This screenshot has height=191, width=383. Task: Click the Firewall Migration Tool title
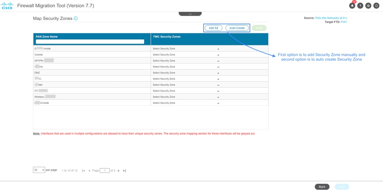pos(56,6)
